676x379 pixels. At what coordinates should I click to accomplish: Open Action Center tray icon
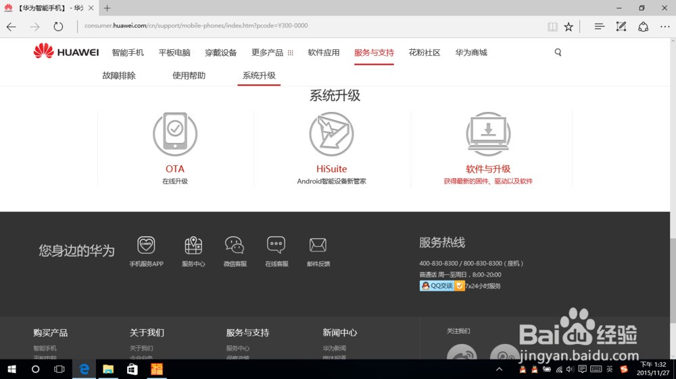pos(582,369)
